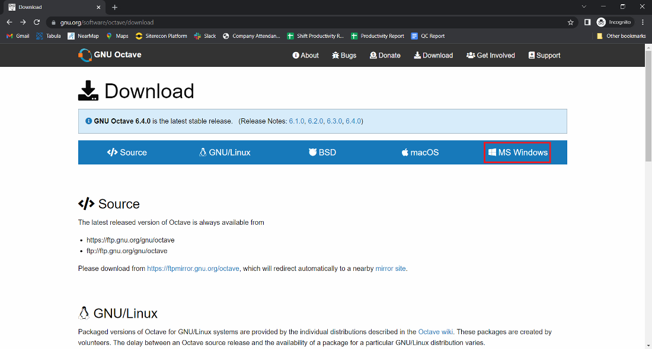This screenshot has width=652, height=349.
Task: Open the QC Report bookmark
Action: [428, 36]
